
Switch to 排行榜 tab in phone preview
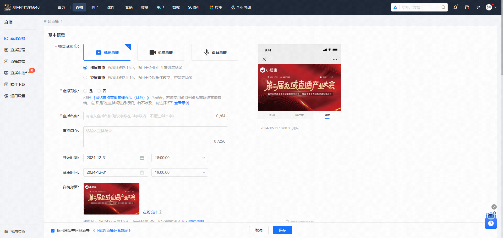(299, 115)
